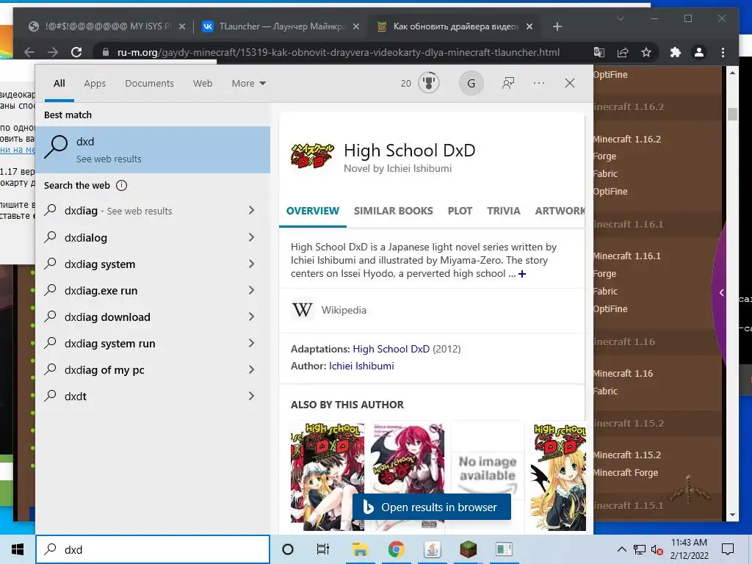Screen dimensions: 752x564
Task: Expand the More filter dropdown
Action: pyautogui.click(x=248, y=84)
